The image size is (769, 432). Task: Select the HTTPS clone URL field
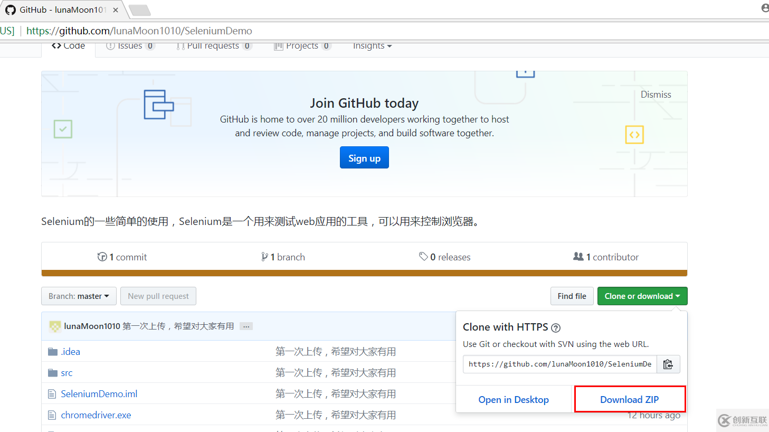[x=560, y=364]
